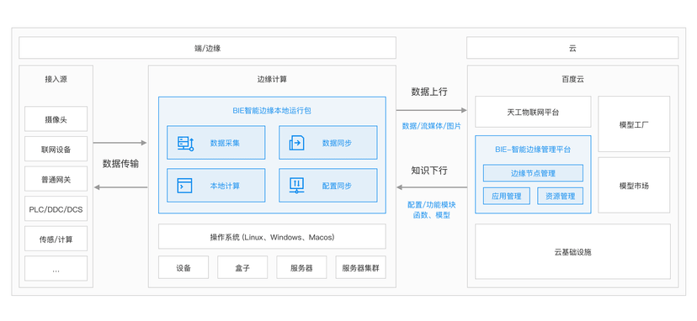Click the 本地计算 terminal window icon
This screenshot has width=697, height=321.
[184, 186]
